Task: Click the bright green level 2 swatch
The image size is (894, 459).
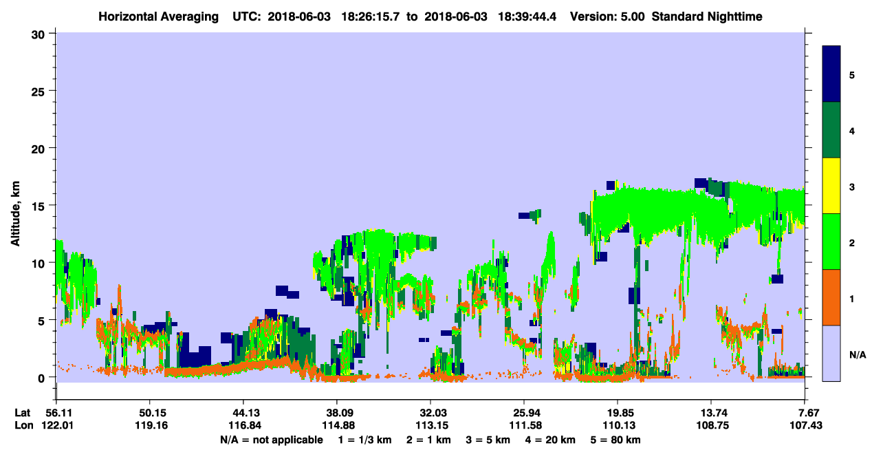Action: coord(831,242)
